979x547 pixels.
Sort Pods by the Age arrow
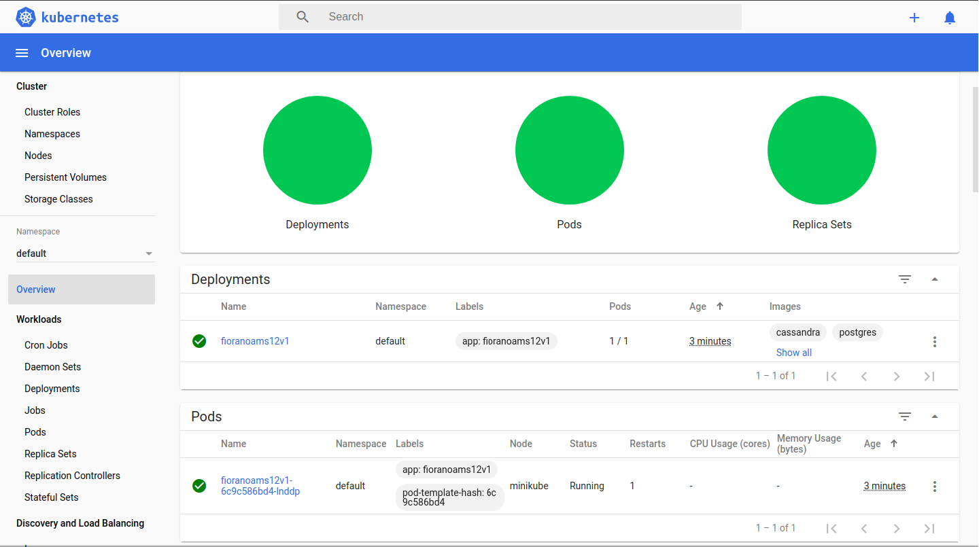pos(894,444)
